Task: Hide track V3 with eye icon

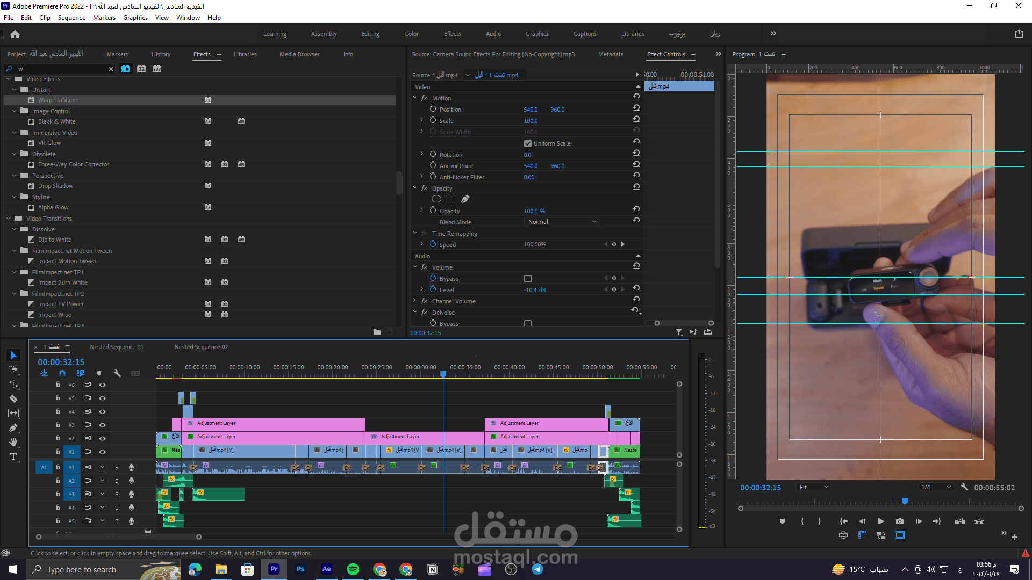Action: [x=102, y=425]
